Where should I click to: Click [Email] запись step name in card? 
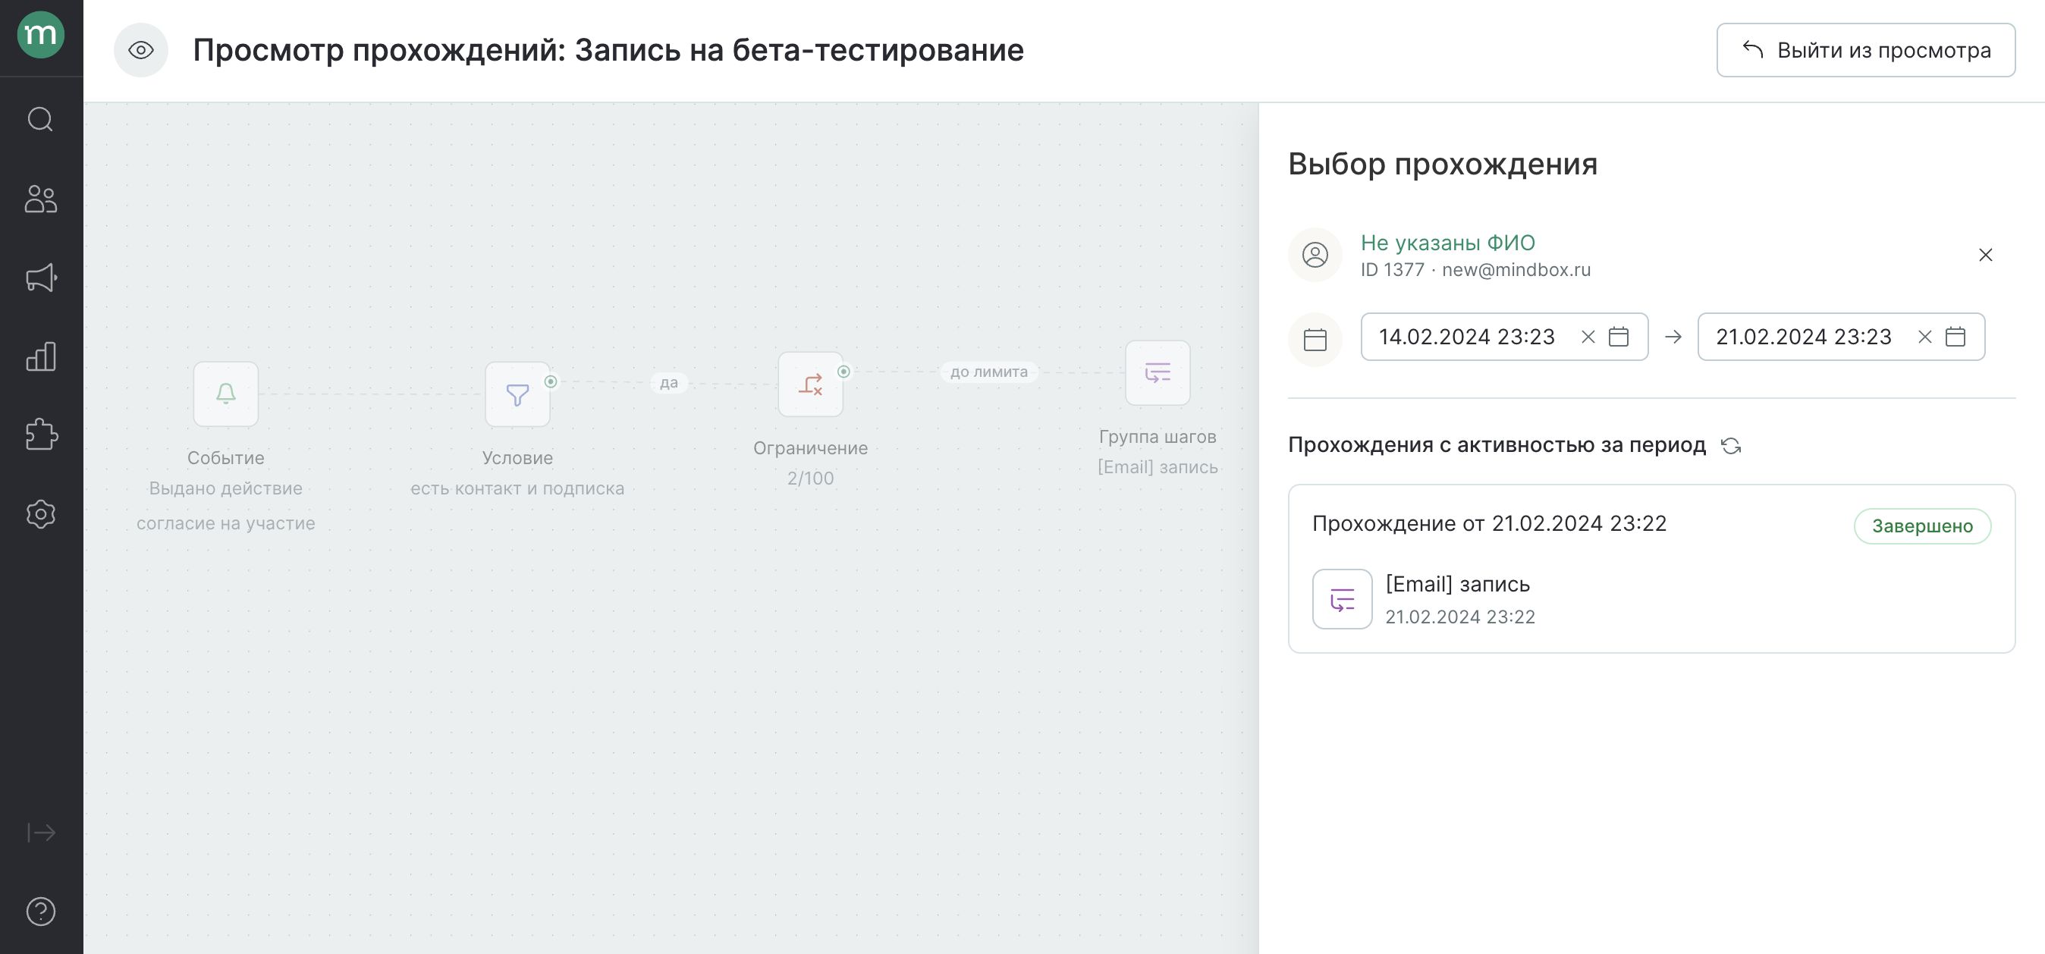coord(1456,585)
